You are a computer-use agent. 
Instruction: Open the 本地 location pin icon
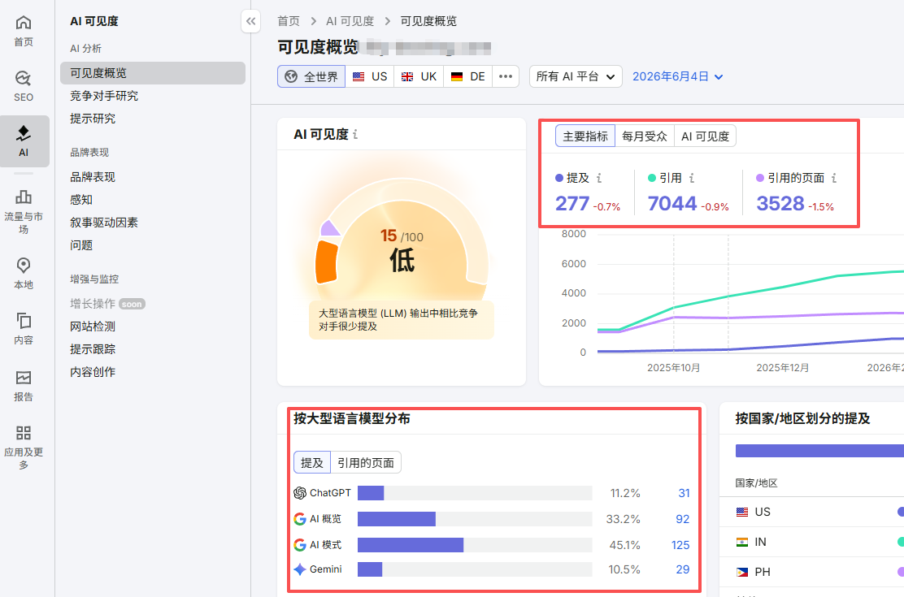tap(24, 265)
